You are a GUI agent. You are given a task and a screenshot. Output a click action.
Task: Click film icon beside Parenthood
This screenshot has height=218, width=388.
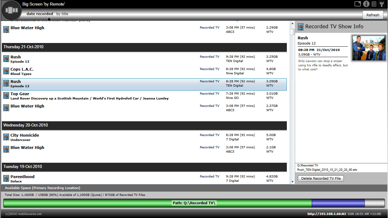[x=6, y=178]
